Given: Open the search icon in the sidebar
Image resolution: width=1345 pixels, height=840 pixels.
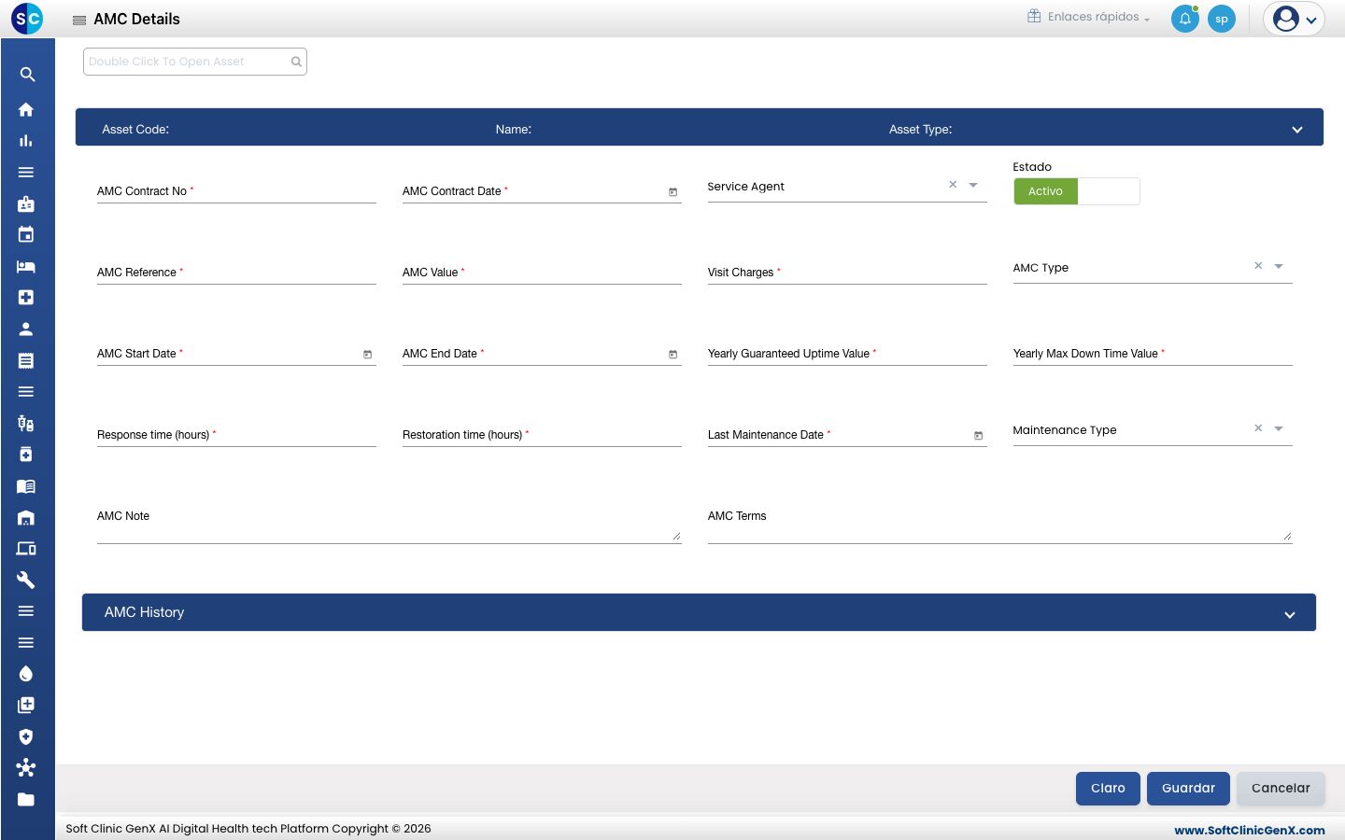Looking at the screenshot, I should tap(27, 75).
